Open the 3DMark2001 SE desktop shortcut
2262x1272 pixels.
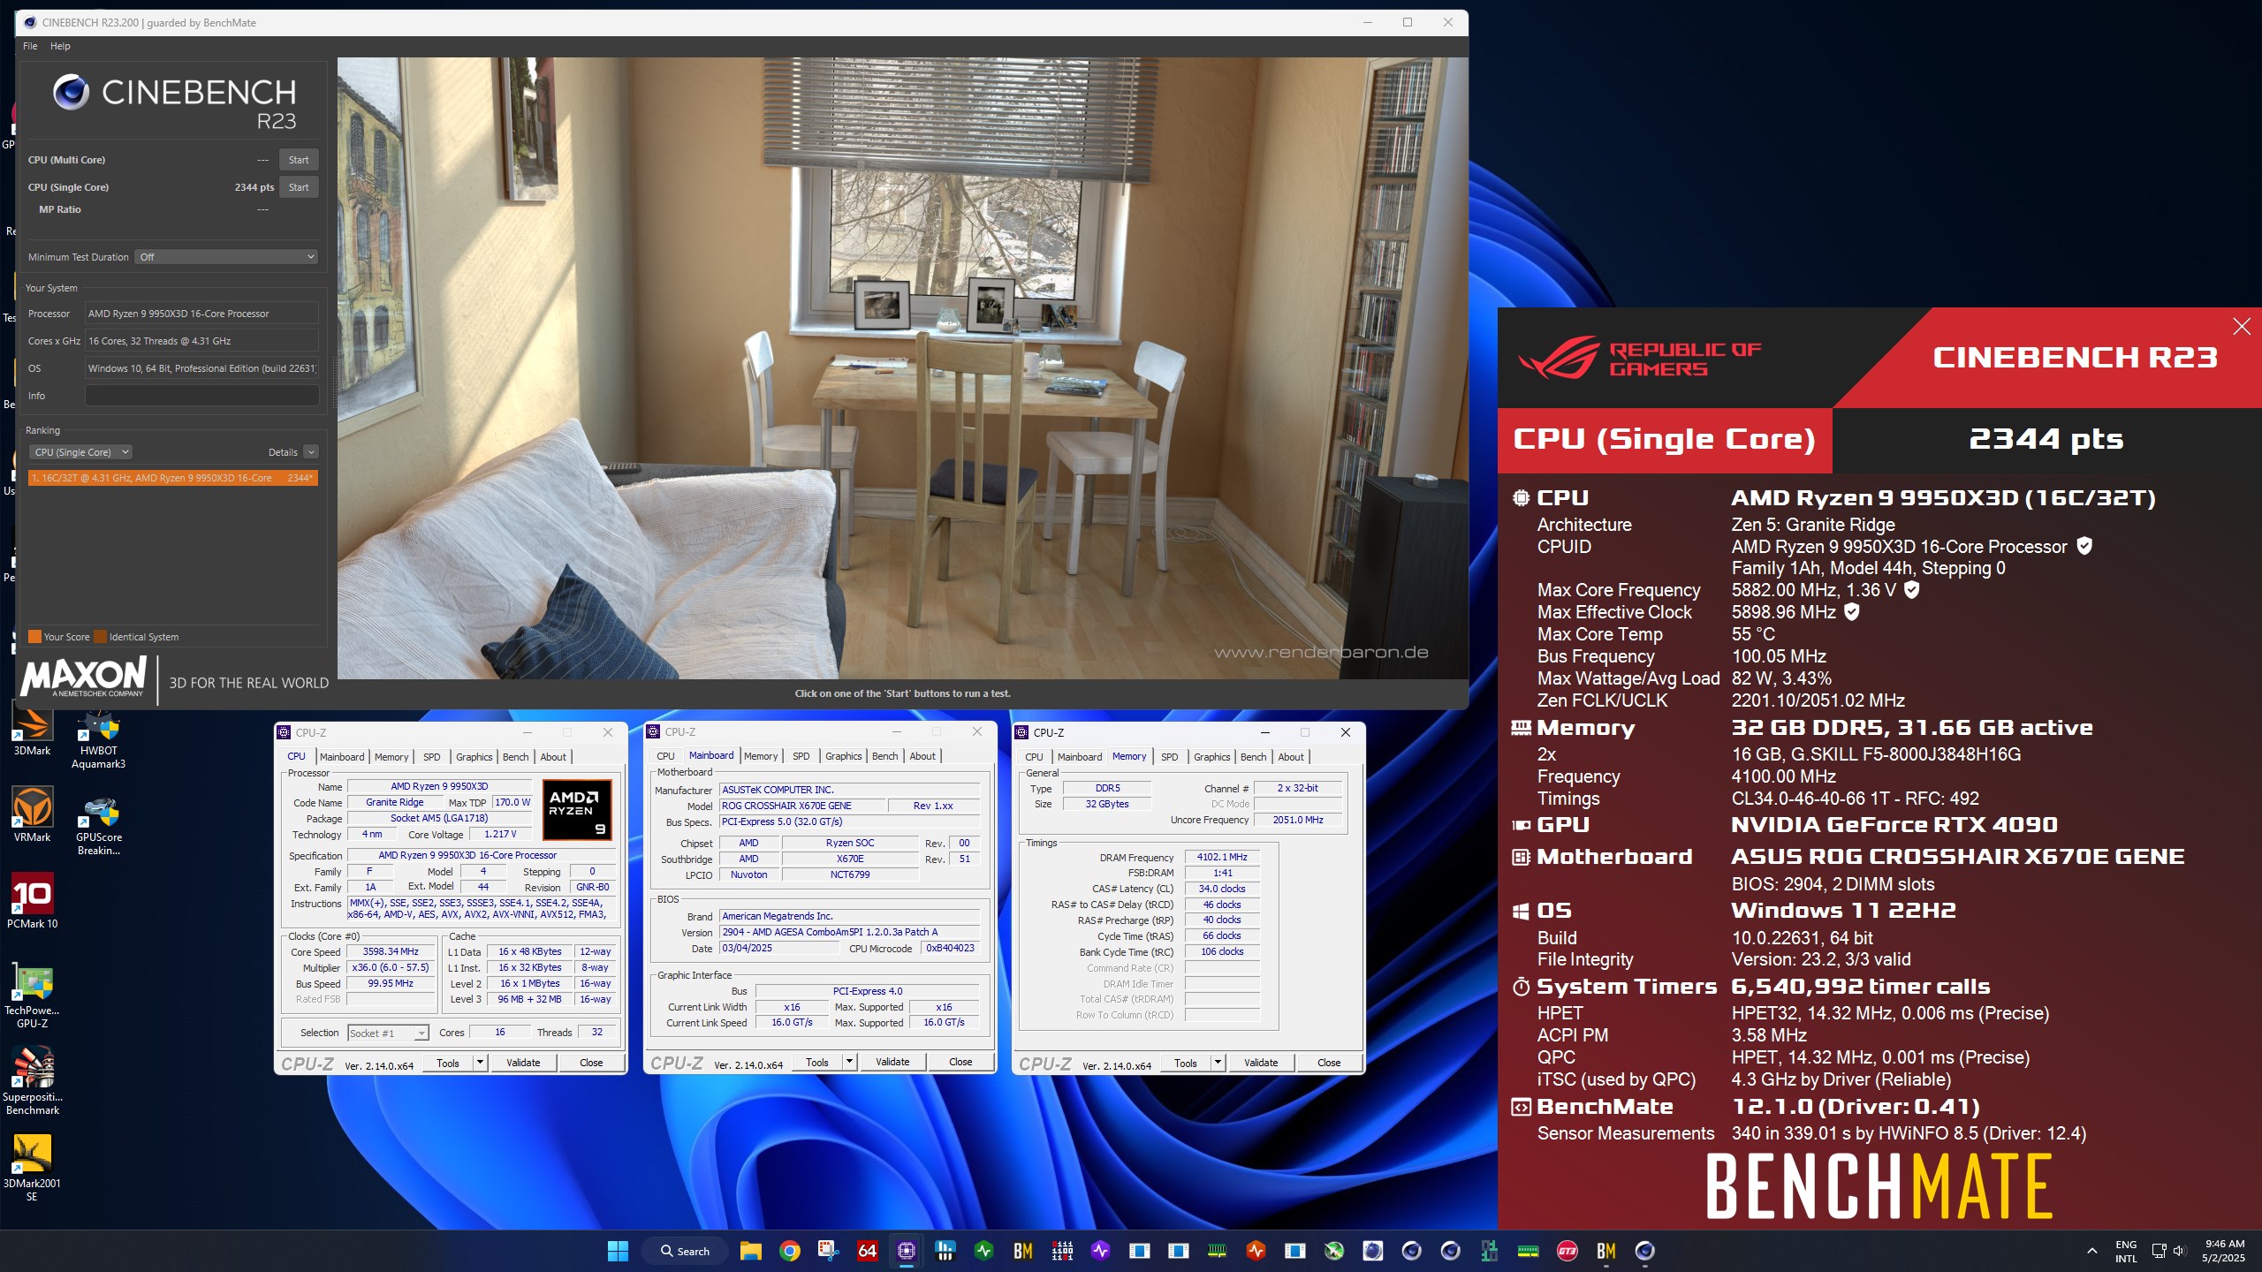(x=32, y=1168)
